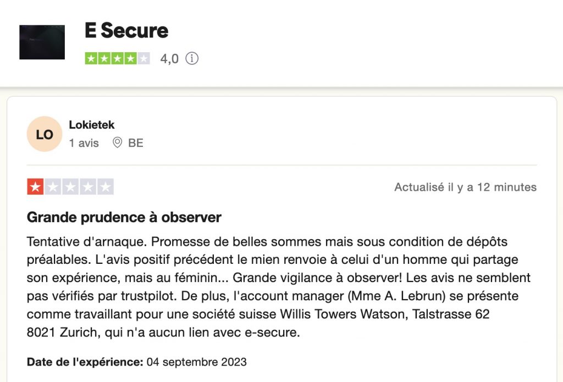Screen dimensions: 563x382
Task: Click the info icon beside the 4,0 score
Action: 191,58
